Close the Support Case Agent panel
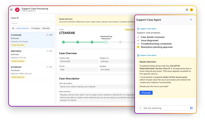 pyautogui.click(x=191, y=20)
